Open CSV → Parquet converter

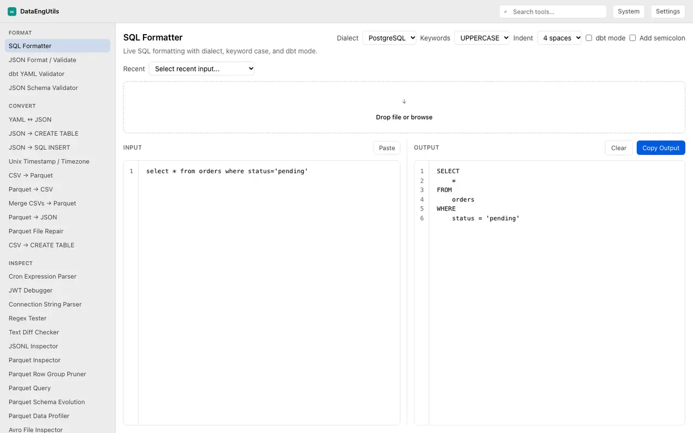coord(57,175)
